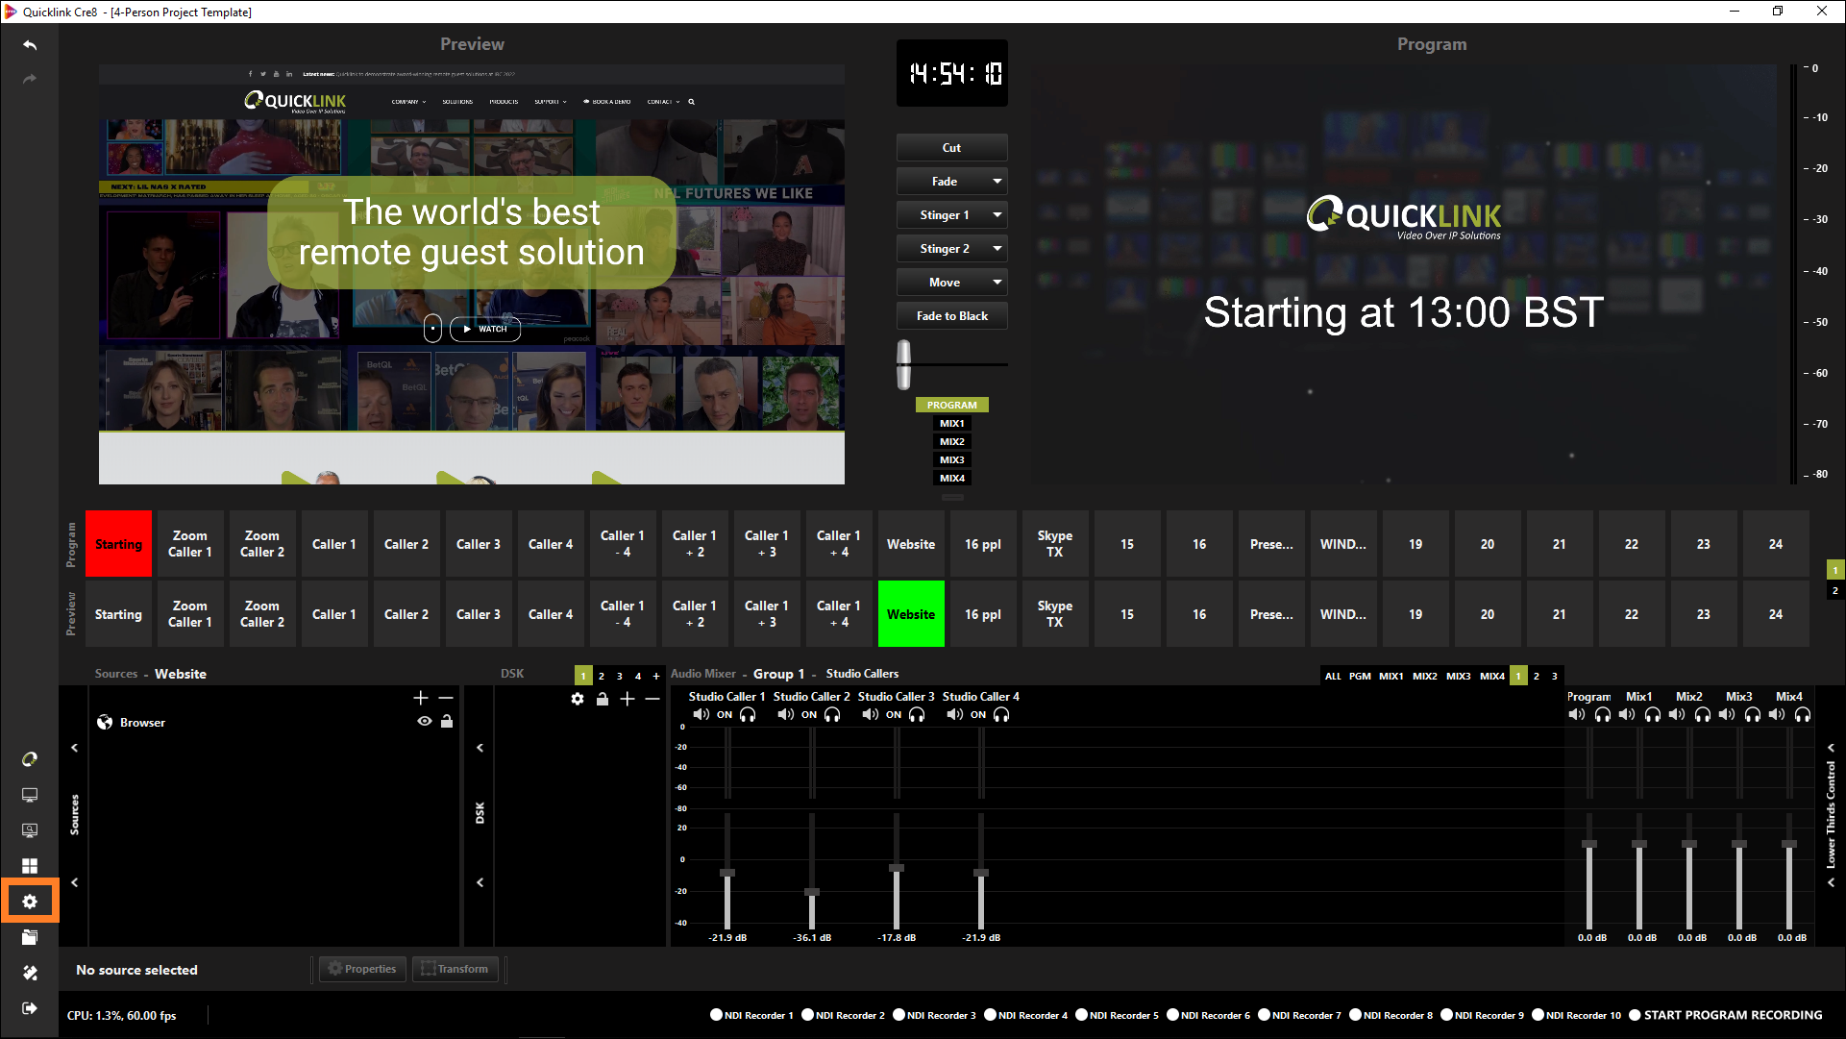Open the four-square multiview icon in sidebar
This screenshot has height=1039, width=1846.
(x=30, y=866)
